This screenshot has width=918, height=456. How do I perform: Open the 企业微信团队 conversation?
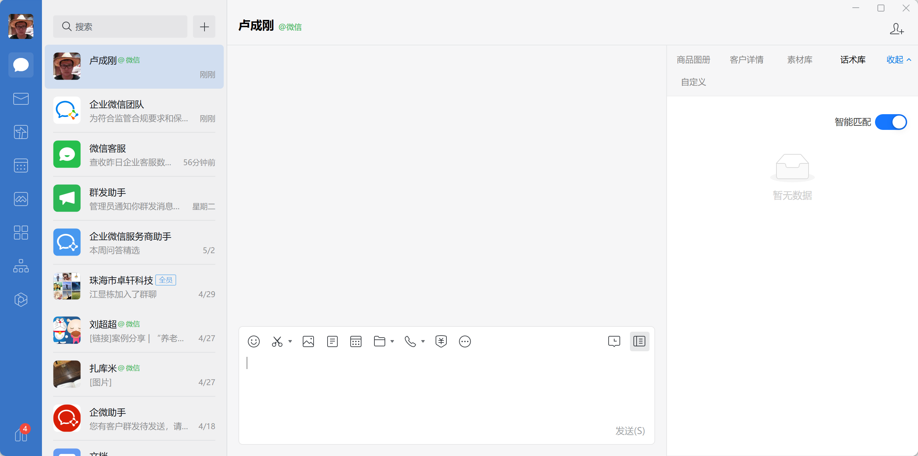click(x=134, y=111)
